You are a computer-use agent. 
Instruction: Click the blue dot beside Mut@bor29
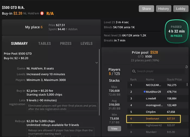[x=144, y=92]
